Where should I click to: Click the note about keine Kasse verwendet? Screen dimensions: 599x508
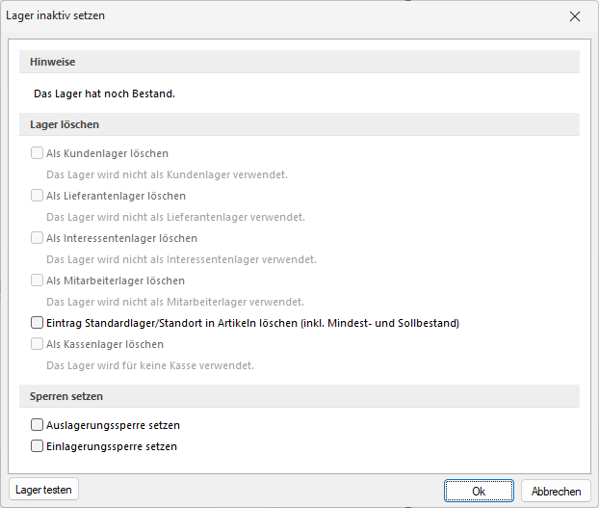point(150,365)
